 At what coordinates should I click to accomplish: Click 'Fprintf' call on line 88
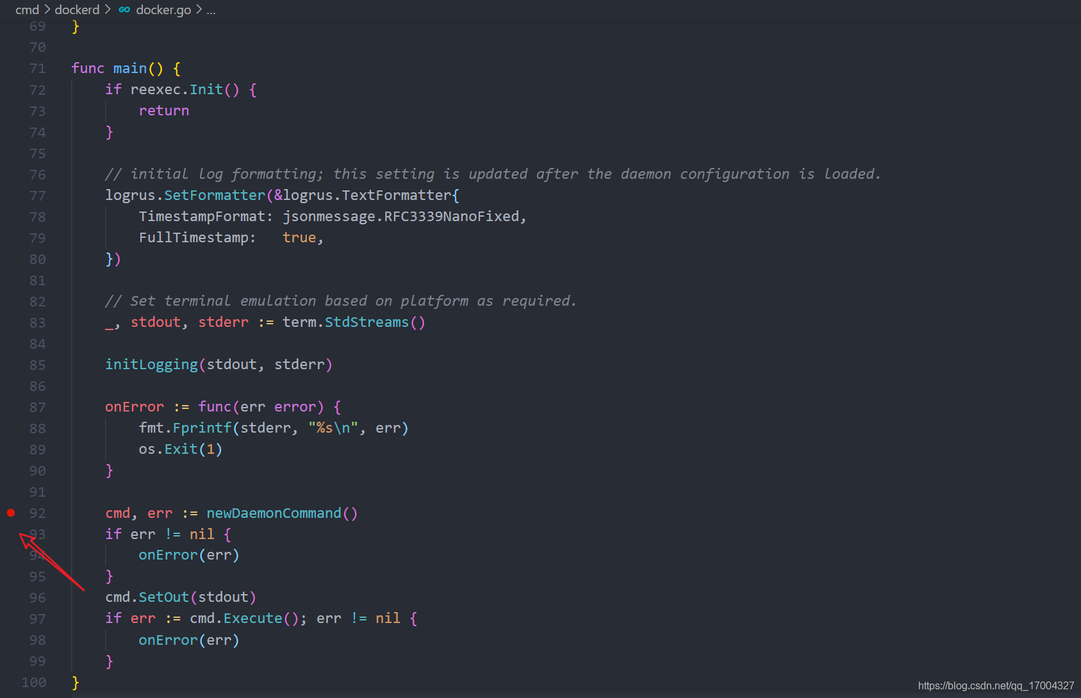(202, 428)
